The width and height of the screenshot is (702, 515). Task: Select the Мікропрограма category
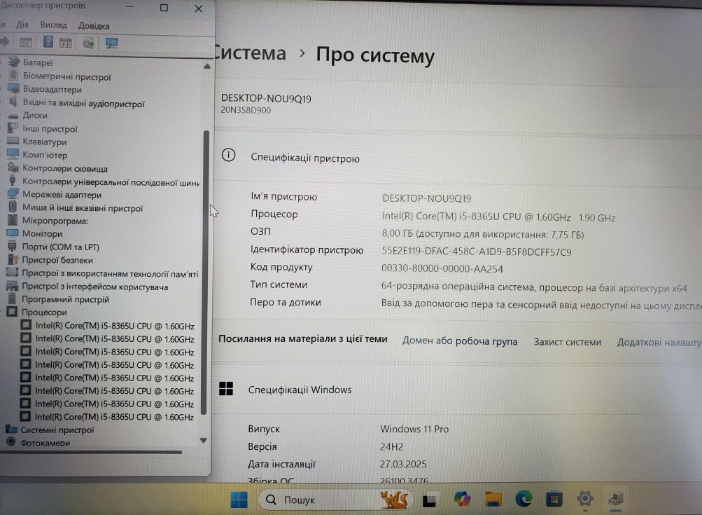pos(55,221)
